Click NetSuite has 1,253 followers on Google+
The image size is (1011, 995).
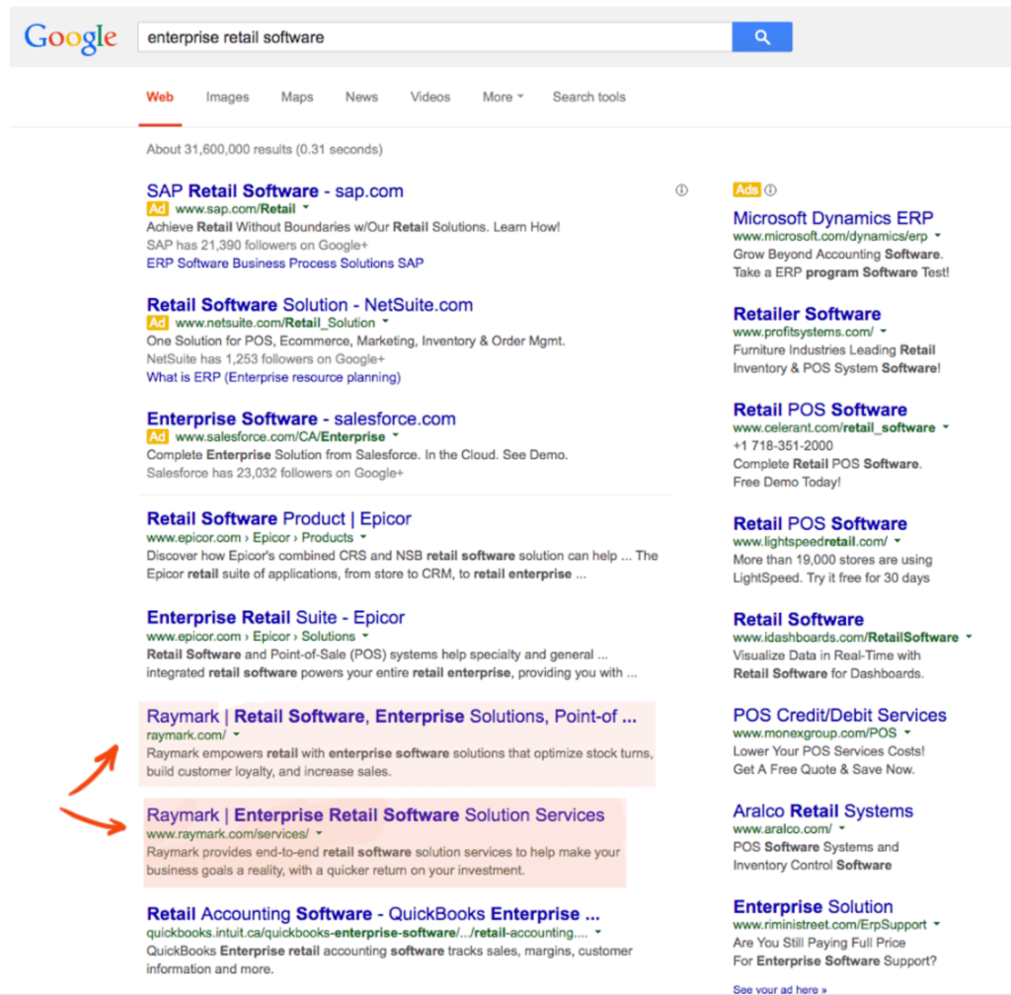coord(266,359)
